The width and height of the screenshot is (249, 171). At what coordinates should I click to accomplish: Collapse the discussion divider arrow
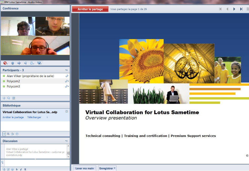(x=35, y=159)
